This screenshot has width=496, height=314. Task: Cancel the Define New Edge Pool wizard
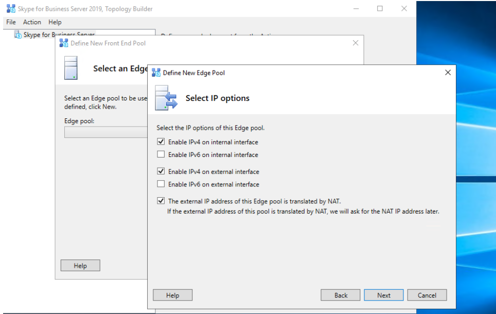pos(427,295)
